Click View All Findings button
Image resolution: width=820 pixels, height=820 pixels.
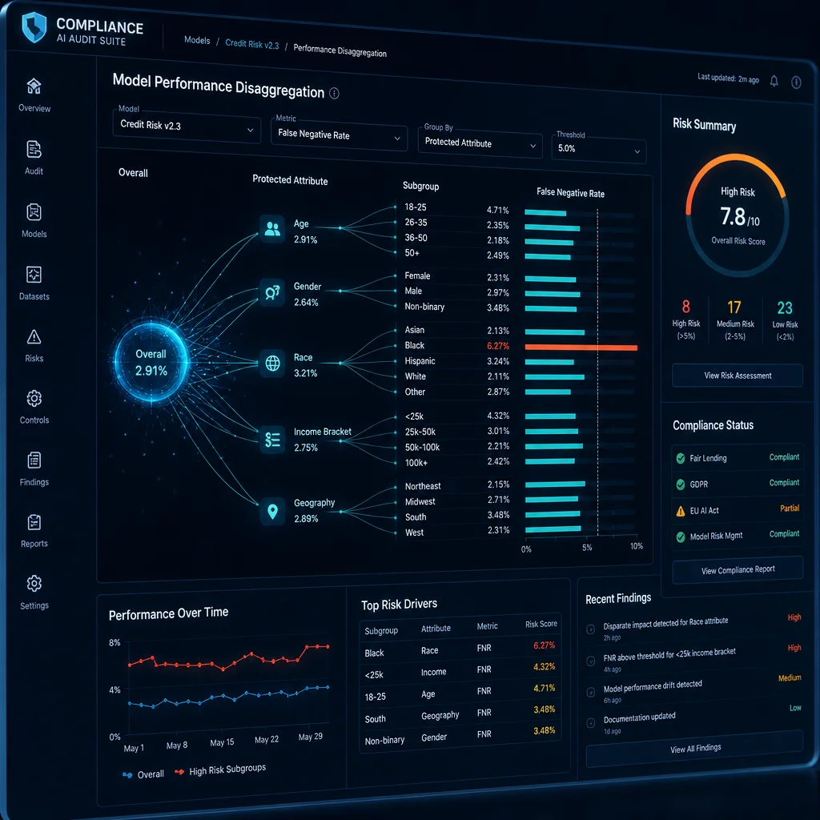click(695, 749)
